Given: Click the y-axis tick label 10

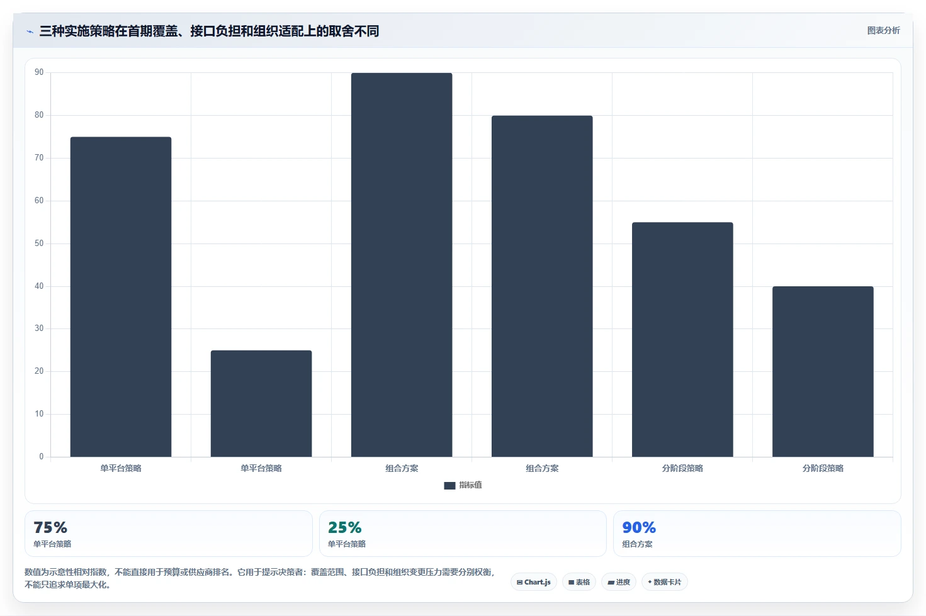Looking at the screenshot, I should coord(39,414).
